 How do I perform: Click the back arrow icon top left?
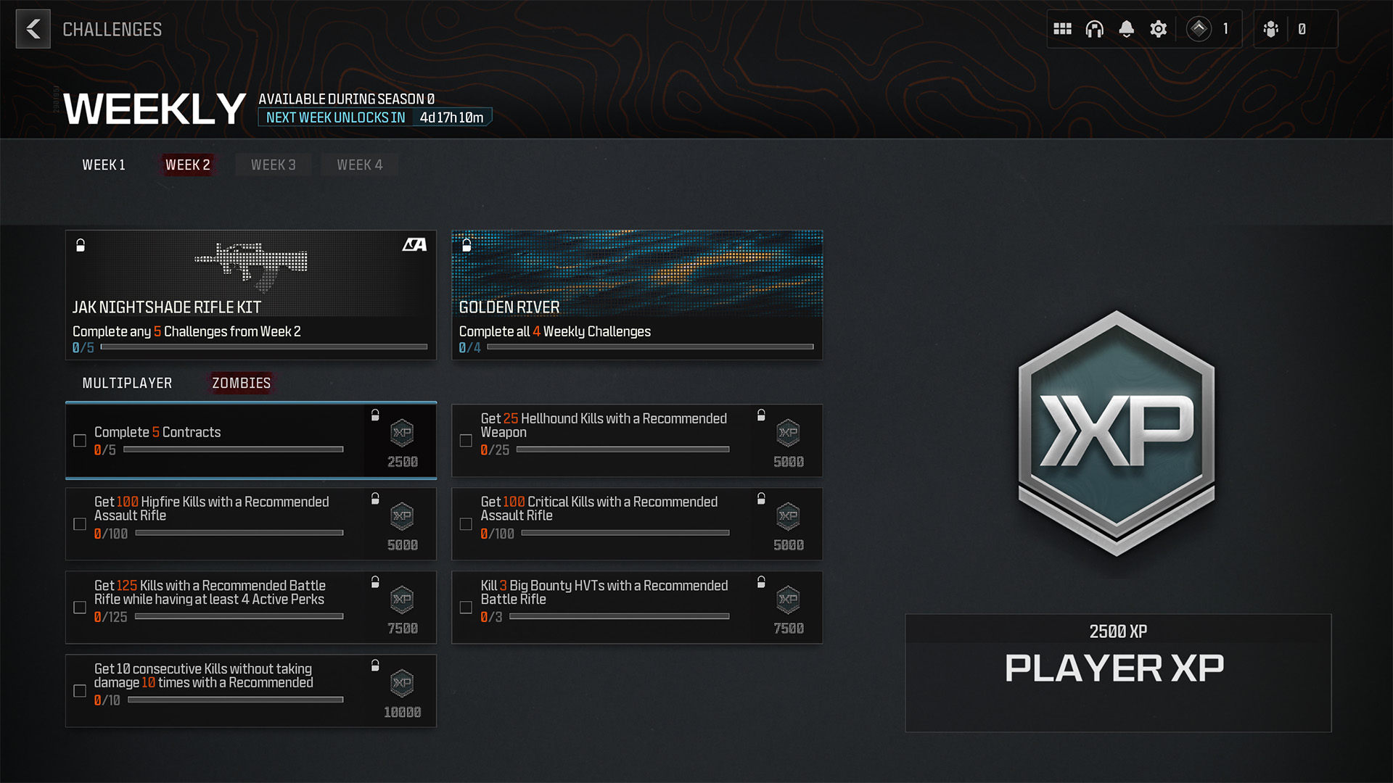(x=32, y=29)
